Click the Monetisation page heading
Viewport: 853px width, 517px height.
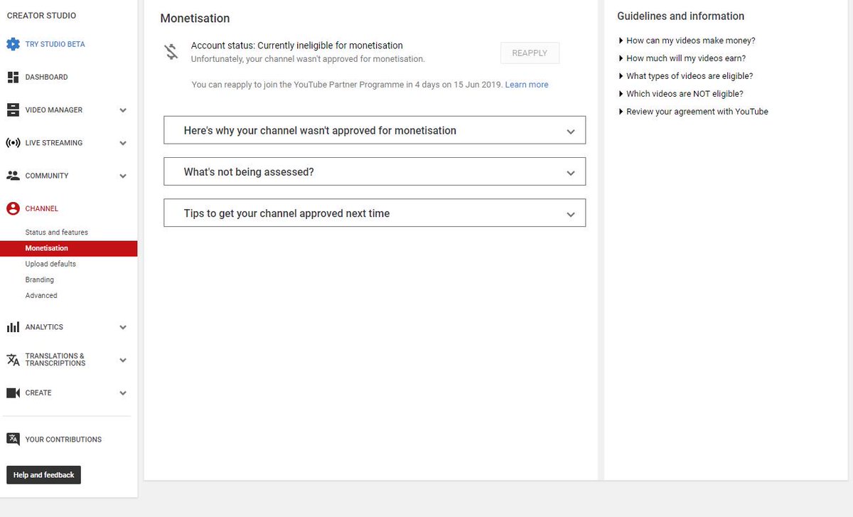(195, 18)
